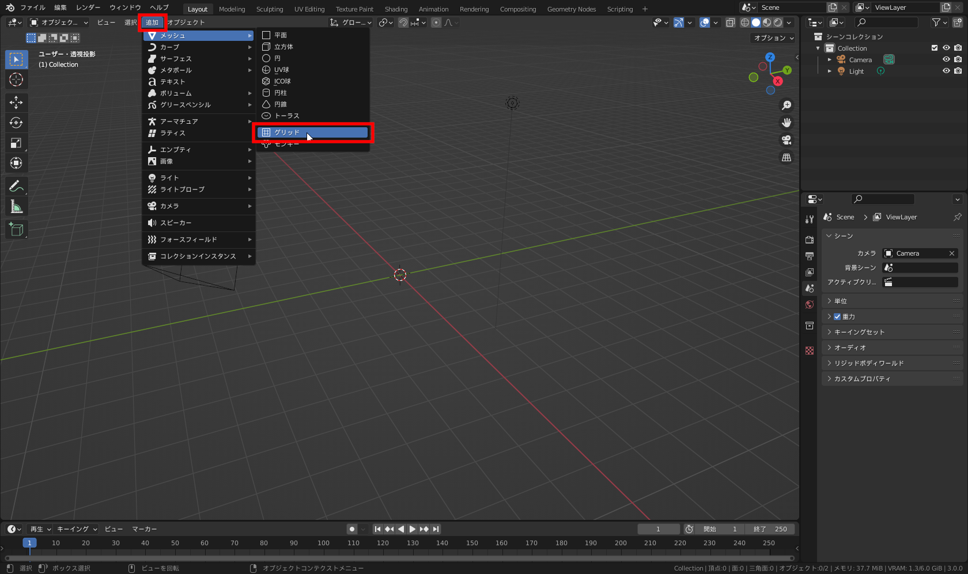Image resolution: width=968 pixels, height=574 pixels.
Task: Expand the カスタムプロパティ panel
Action: [892, 379]
